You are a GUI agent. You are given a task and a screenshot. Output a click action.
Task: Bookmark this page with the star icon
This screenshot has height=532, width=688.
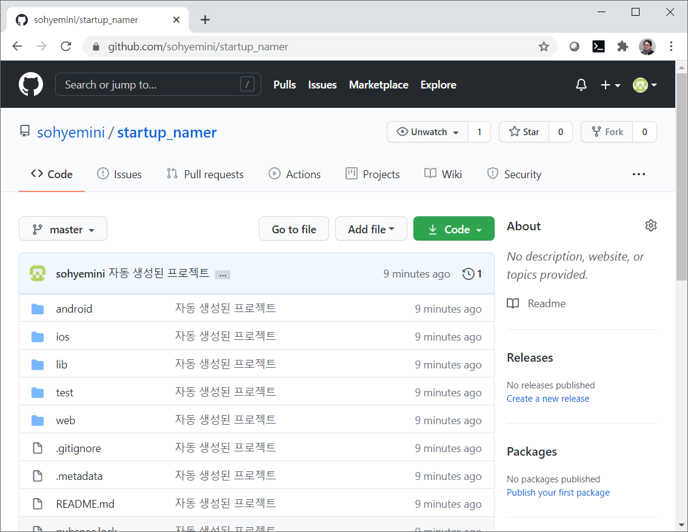click(x=544, y=47)
